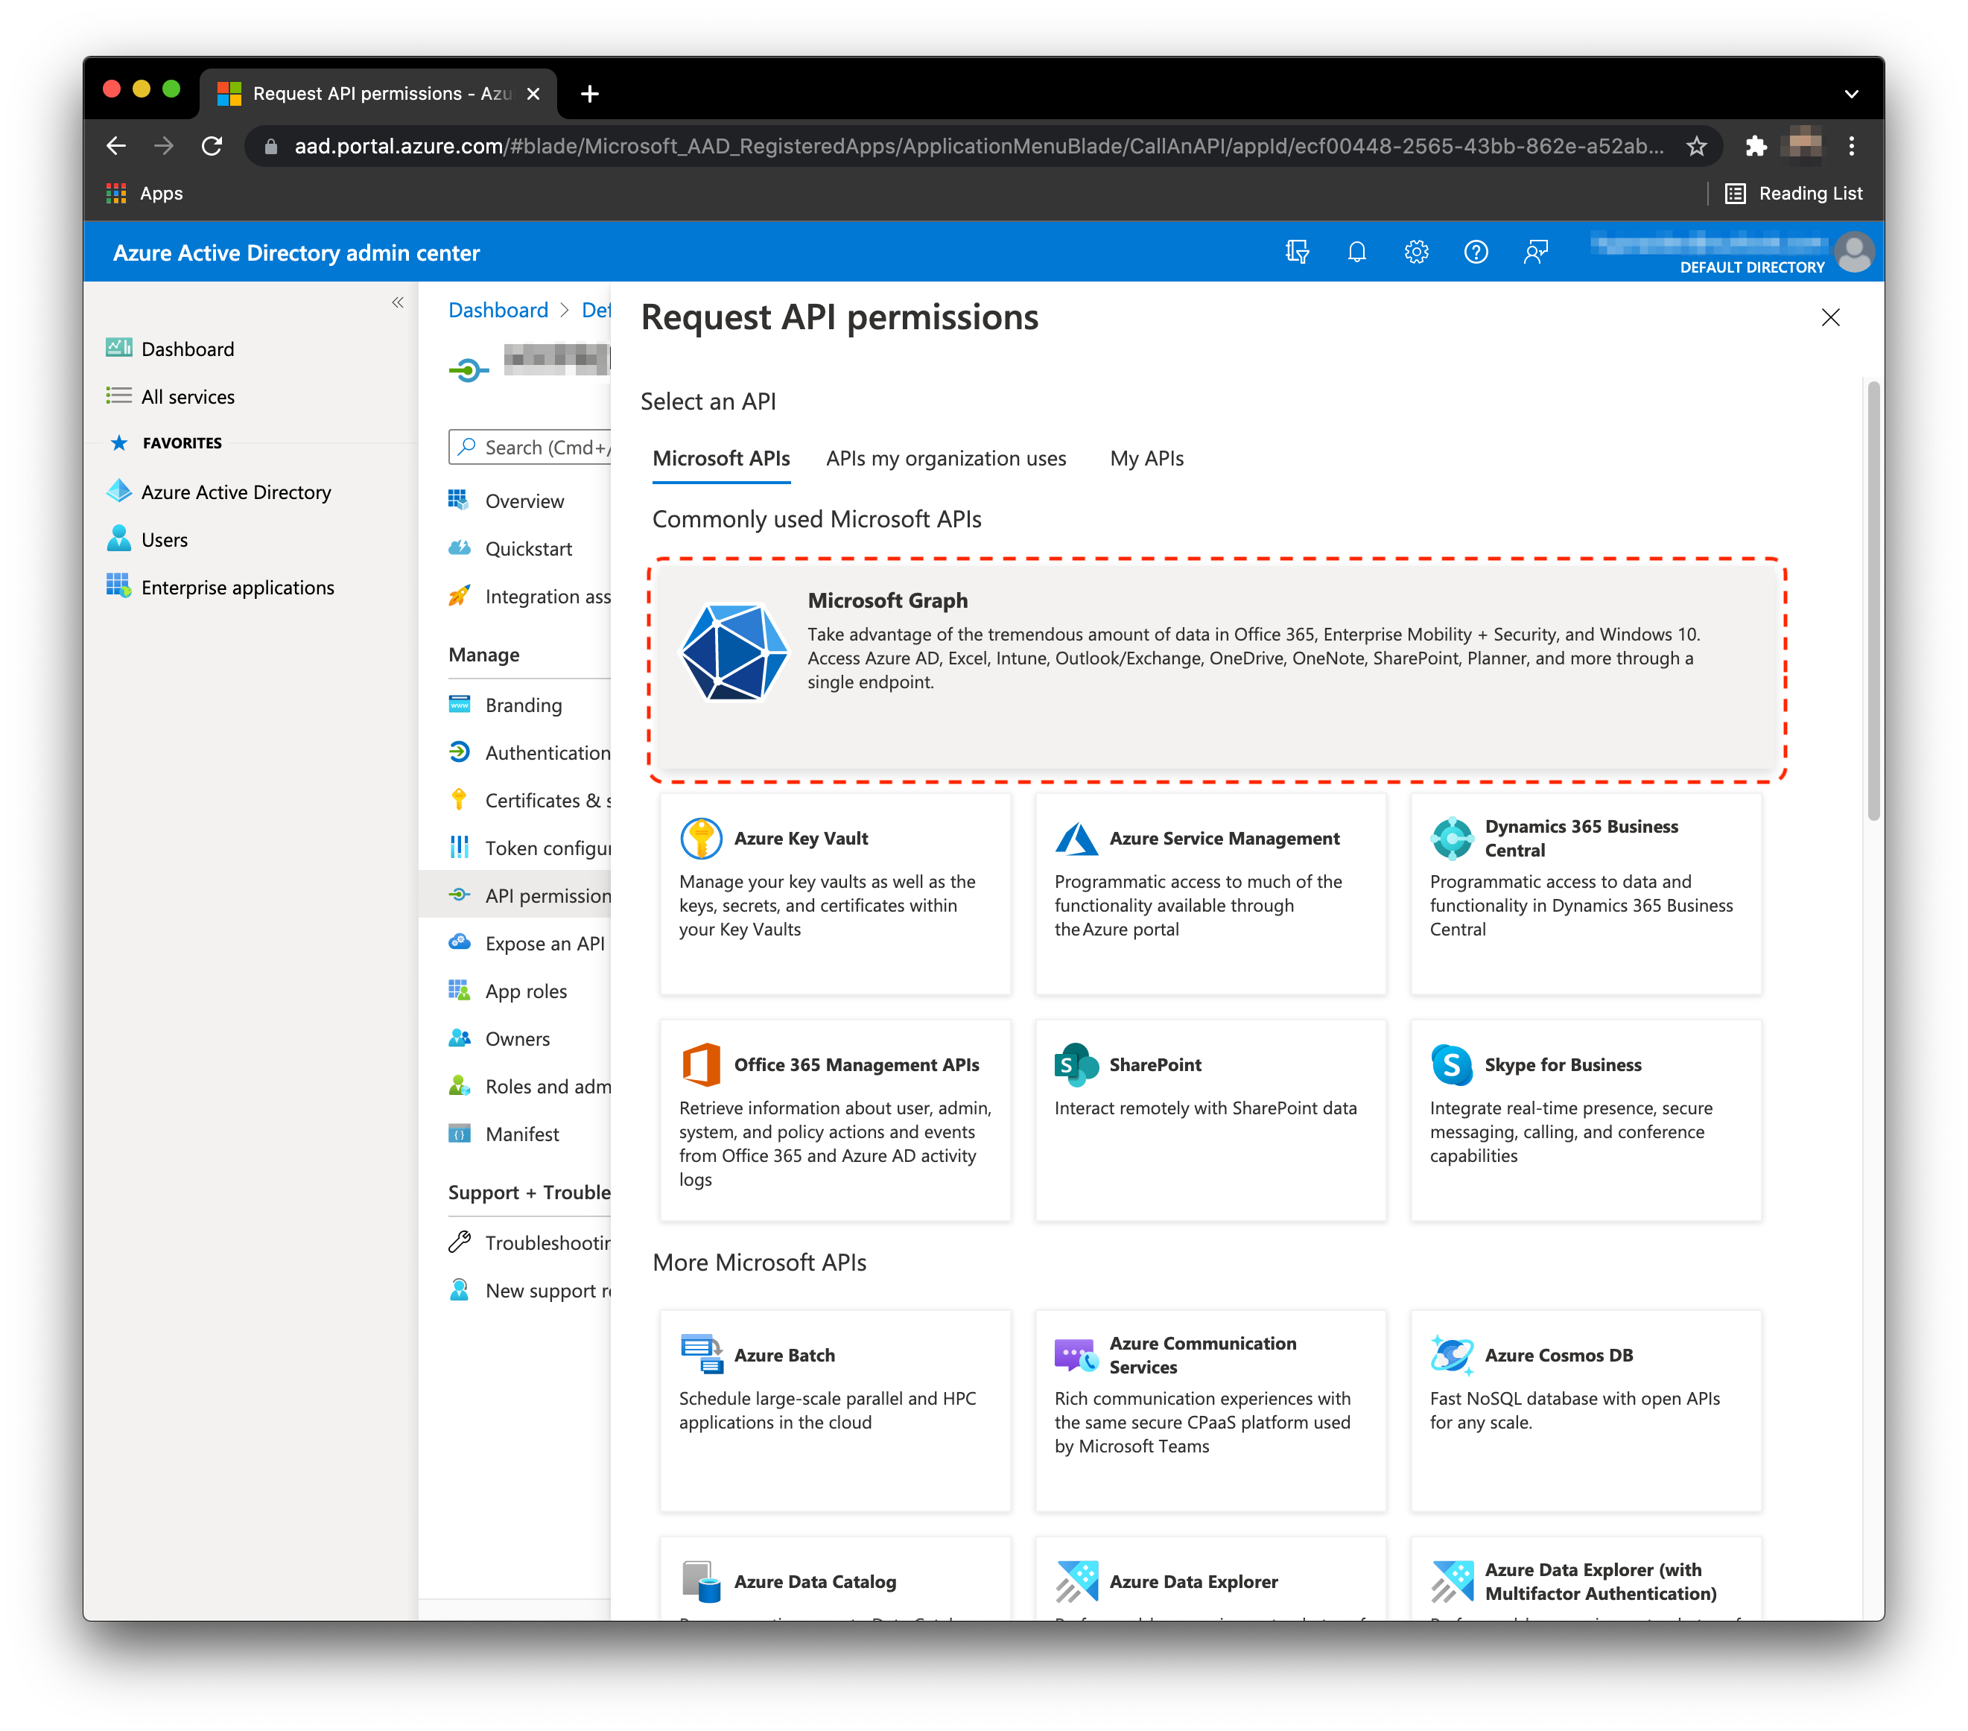
Task: Expand the Chrome tab search dropdown arrow
Action: [x=1850, y=95]
